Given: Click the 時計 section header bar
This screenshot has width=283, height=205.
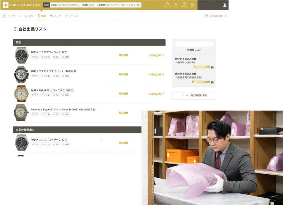Looking at the screenshot, I should tap(89, 42).
